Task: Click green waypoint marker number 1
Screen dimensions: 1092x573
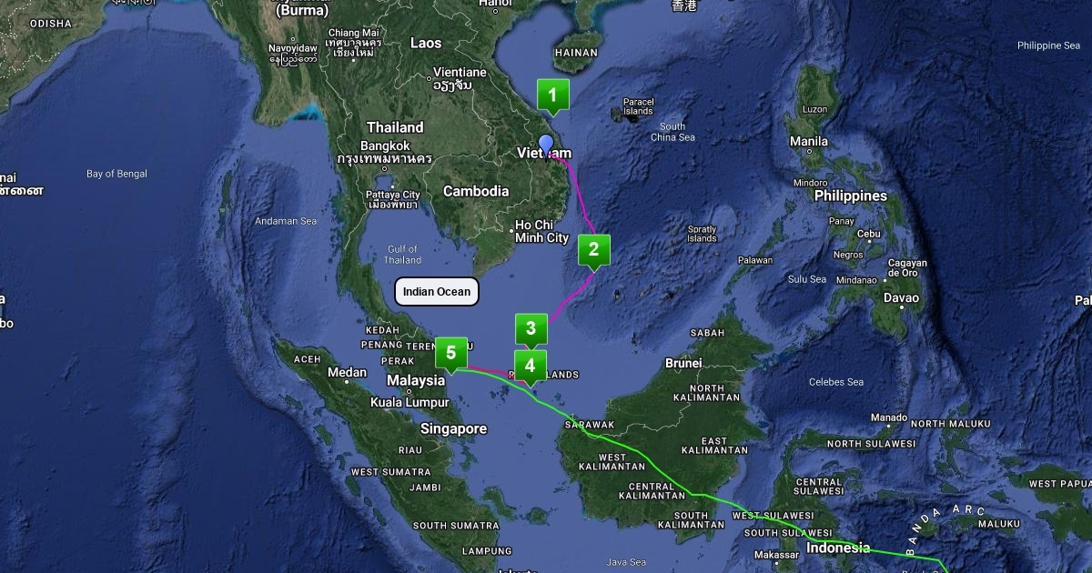Action: (x=552, y=95)
